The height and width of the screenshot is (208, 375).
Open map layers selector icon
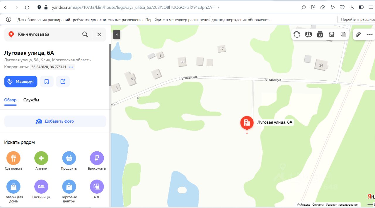pyautogui.click(x=343, y=34)
